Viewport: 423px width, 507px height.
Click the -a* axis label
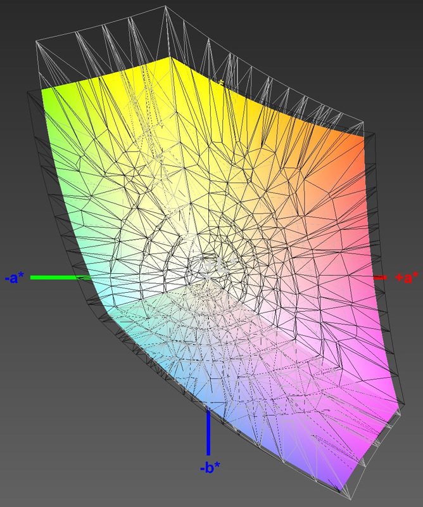coord(15,278)
